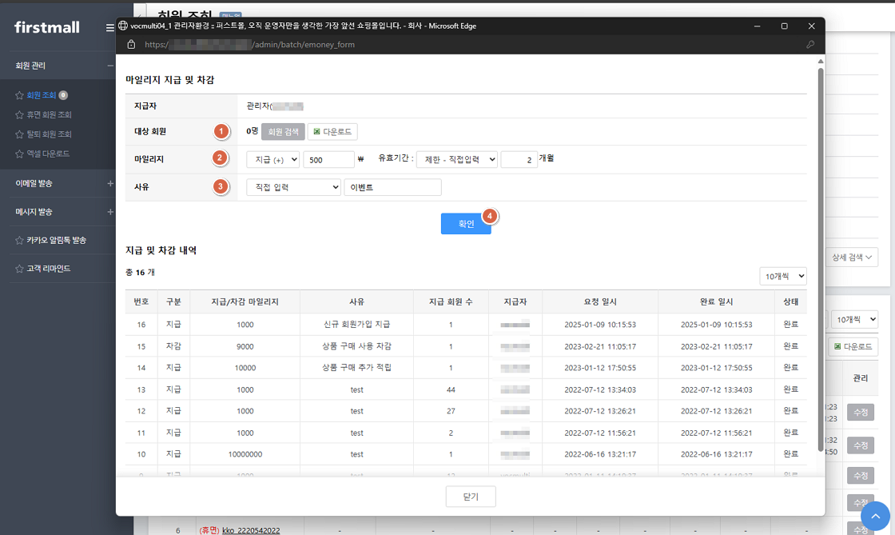
Task: Click the mileage amount field showing 500
Action: 328,160
